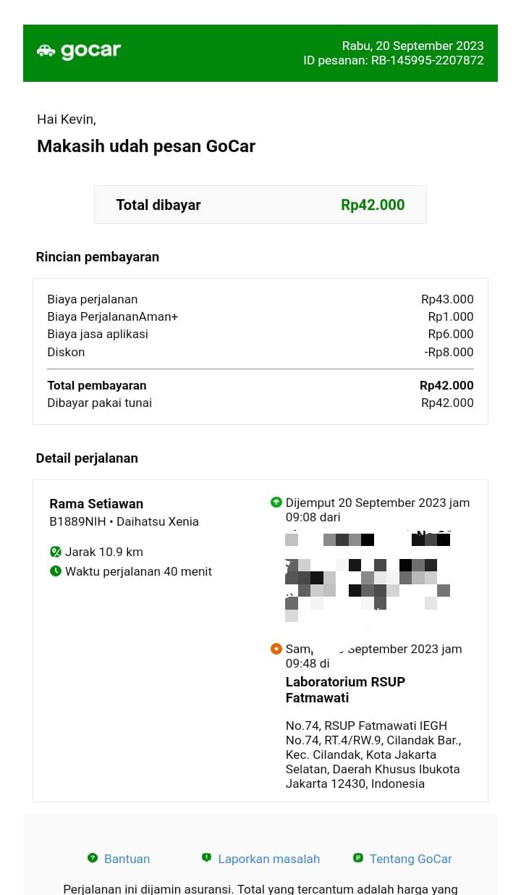521x895 pixels.
Task: Click the Diskon -Rp8.000 row
Action: point(260,353)
